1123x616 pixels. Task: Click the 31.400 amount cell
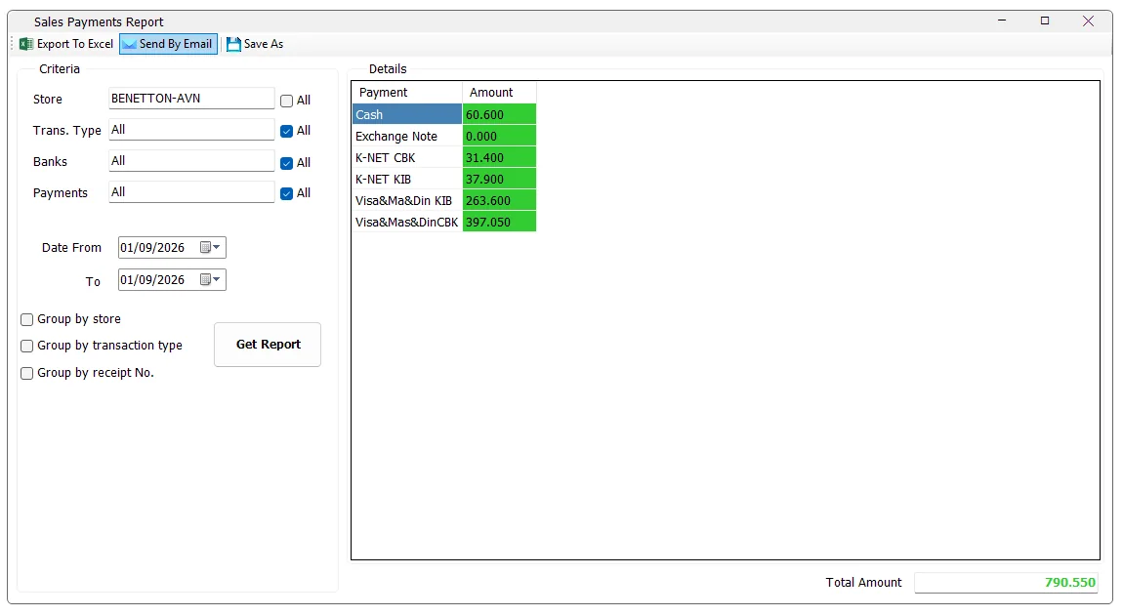tap(499, 157)
